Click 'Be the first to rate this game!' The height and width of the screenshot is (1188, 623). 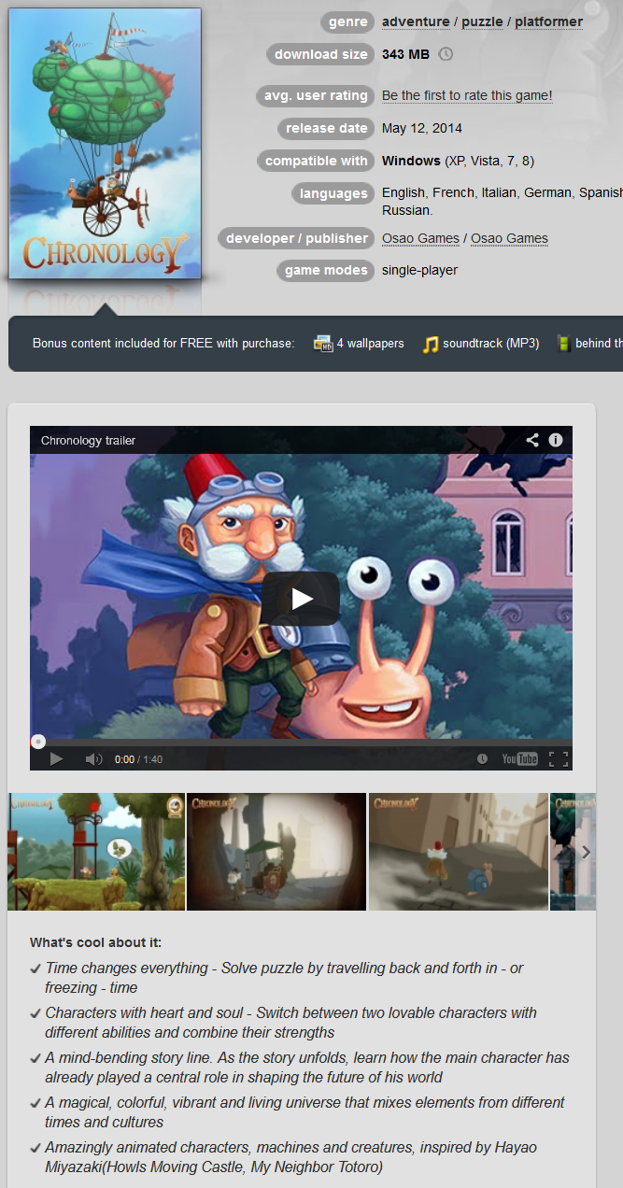467,95
